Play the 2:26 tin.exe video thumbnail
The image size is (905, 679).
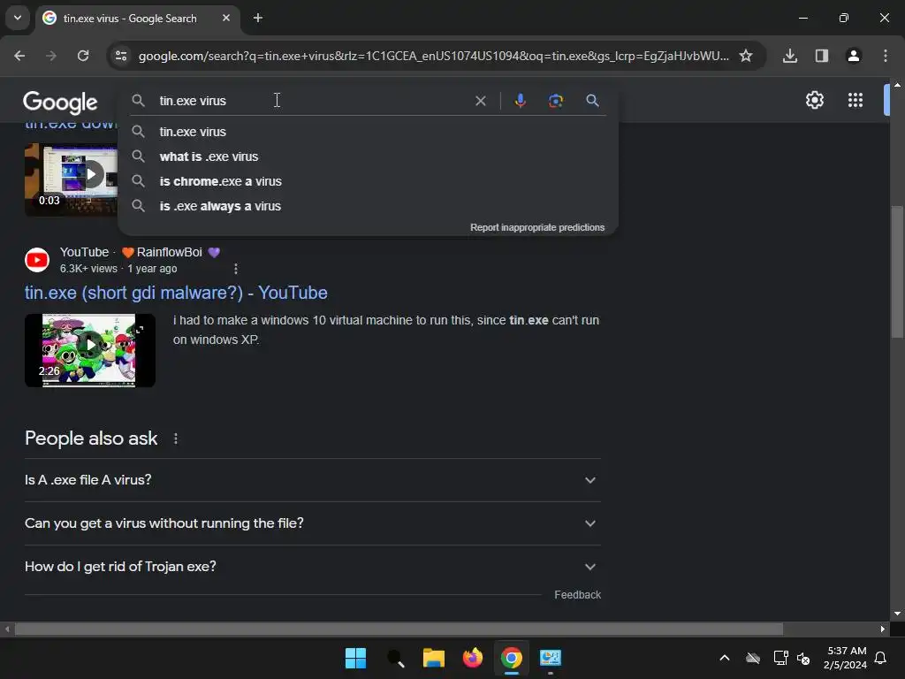90,350
